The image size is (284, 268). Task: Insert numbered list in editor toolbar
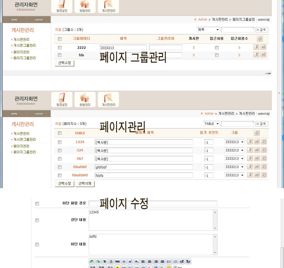coord(169,261)
